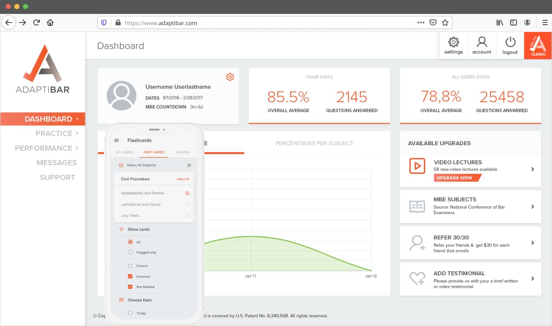Image resolution: width=552 pixels, height=326 pixels.
Task: Open Add Testimonial chevron arrow
Action: point(533,279)
